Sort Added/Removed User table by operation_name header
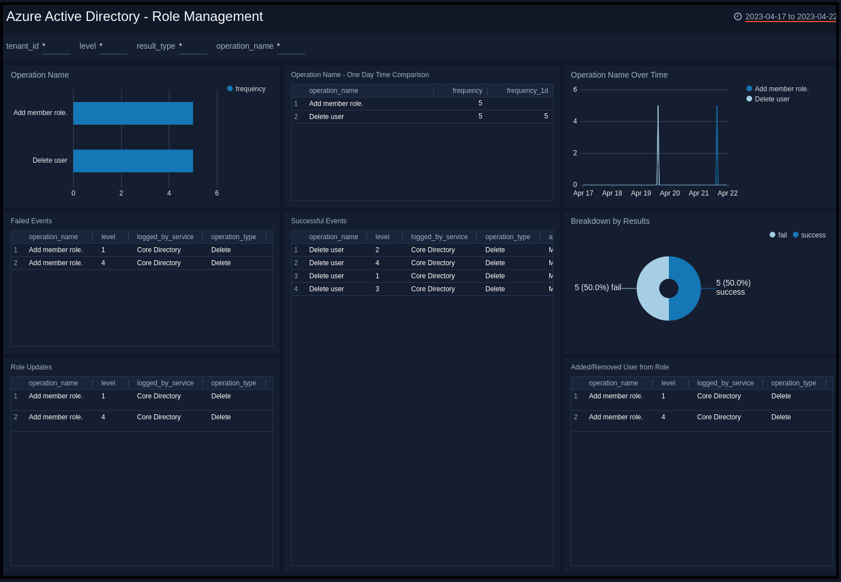The image size is (841, 582). (613, 383)
